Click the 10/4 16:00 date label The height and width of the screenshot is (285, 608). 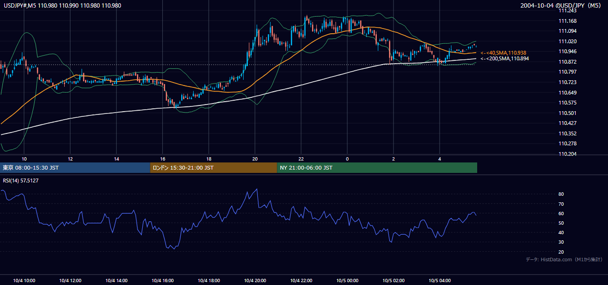(x=163, y=281)
